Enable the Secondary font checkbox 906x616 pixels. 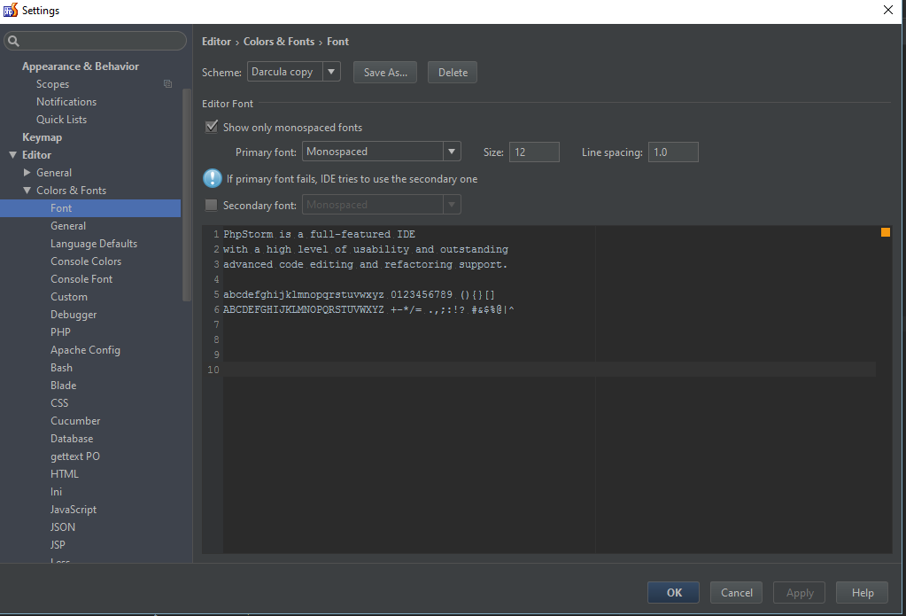211,205
